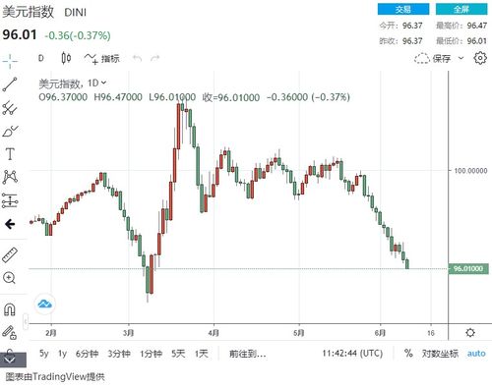Click the 美元指数 DINI title
492x389 pixels.
click(44, 12)
